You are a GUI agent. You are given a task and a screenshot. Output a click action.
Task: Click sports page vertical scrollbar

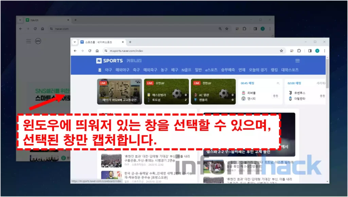pyautogui.click(x=327, y=73)
